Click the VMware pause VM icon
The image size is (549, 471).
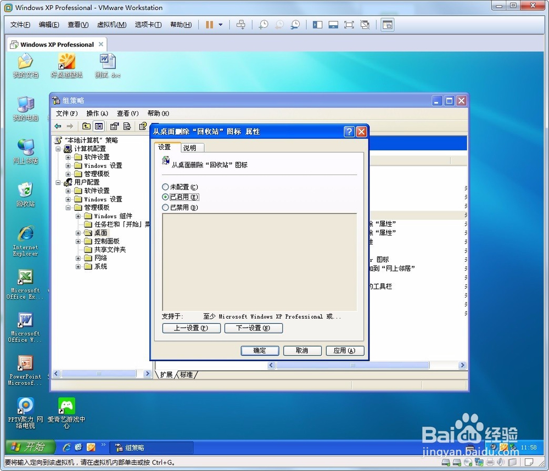point(209,25)
